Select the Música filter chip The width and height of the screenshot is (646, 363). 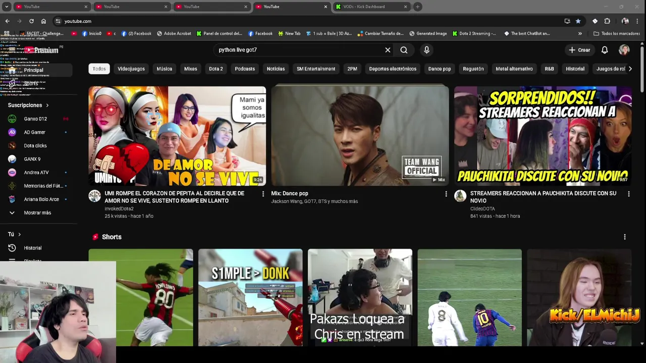coord(165,69)
